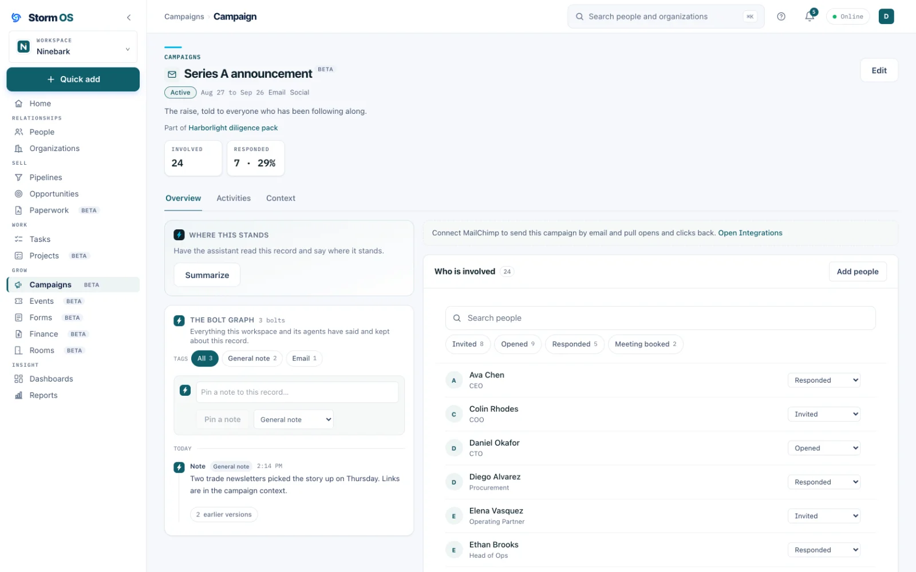The height and width of the screenshot is (572, 916).
Task: Open the Ninebark workspace switcher dropdown
Action: pos(73,46)
